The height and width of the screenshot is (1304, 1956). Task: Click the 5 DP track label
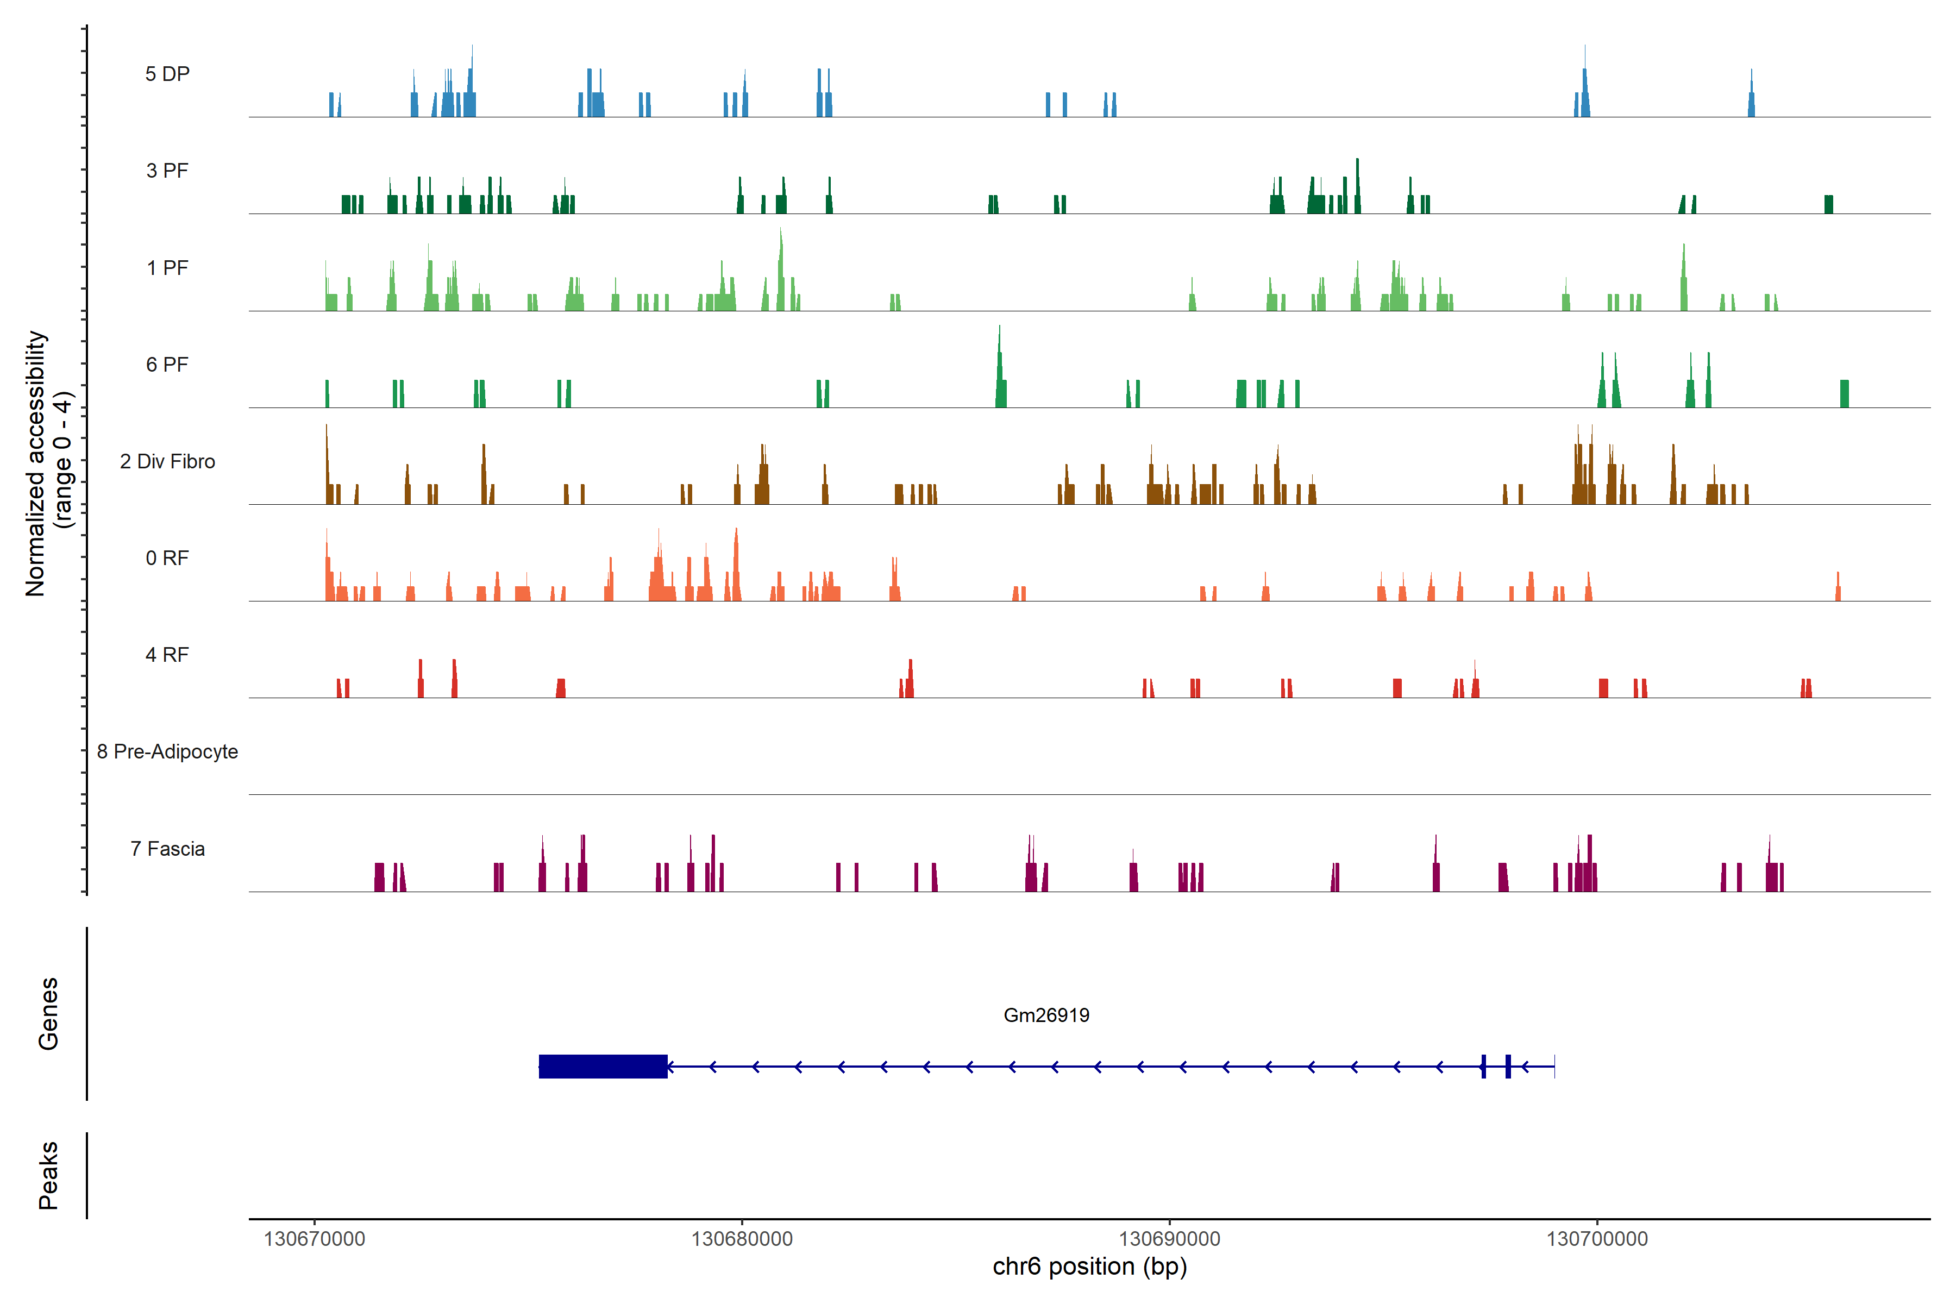[x=167, y=74]
